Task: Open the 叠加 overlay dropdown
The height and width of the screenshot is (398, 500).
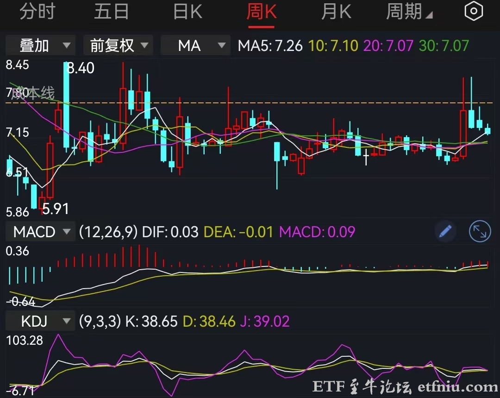Action: pyautogui.click(x=40, y=45)
